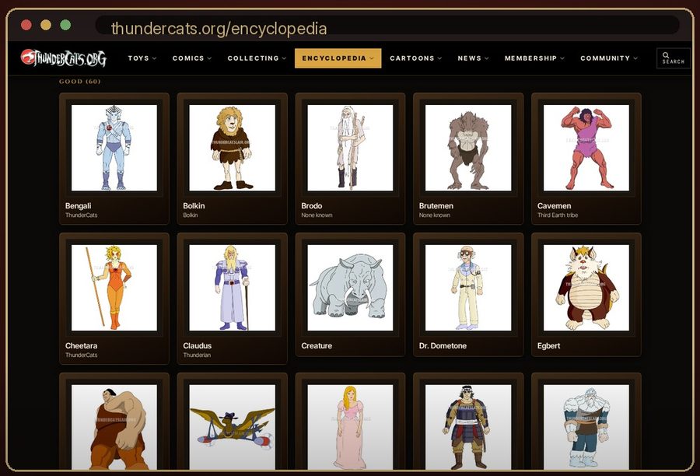Screen dimensions: 700x476
Task: Open the Cavemen character image
Action: click(x=586, y=148)
